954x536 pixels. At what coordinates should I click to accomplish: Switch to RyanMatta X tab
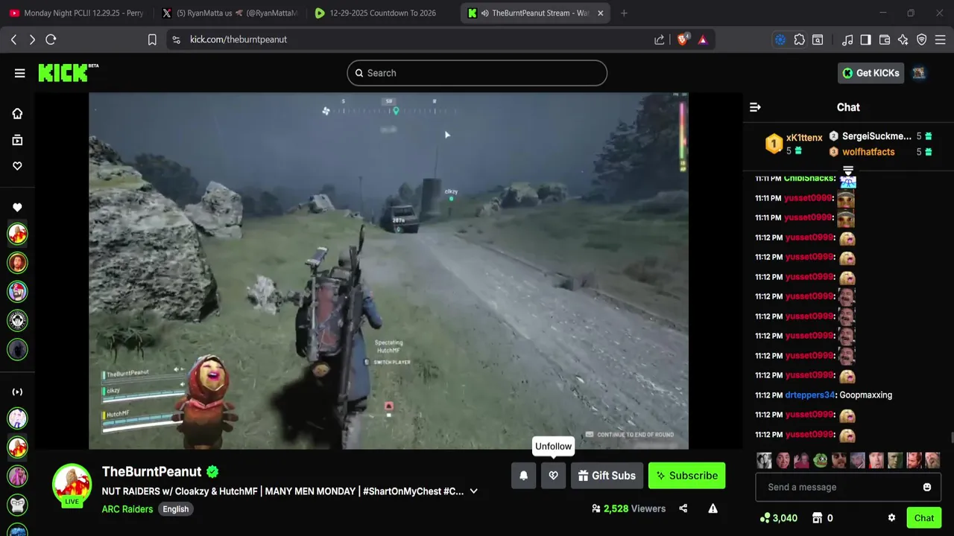(230, 13)
